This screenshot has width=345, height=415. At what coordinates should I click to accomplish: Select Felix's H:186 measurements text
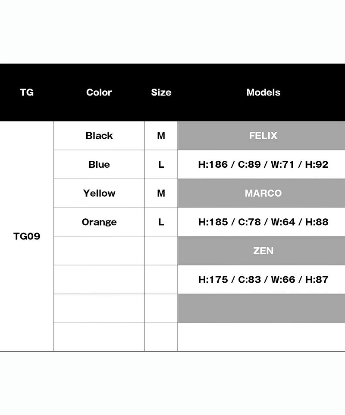pyautogui.click(x=263, y=164)
